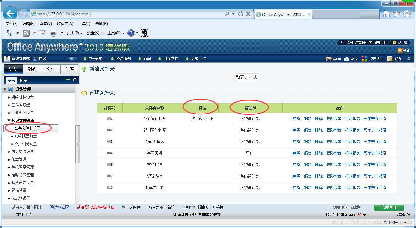Open 公告通知 shortcut

[121, 58]
